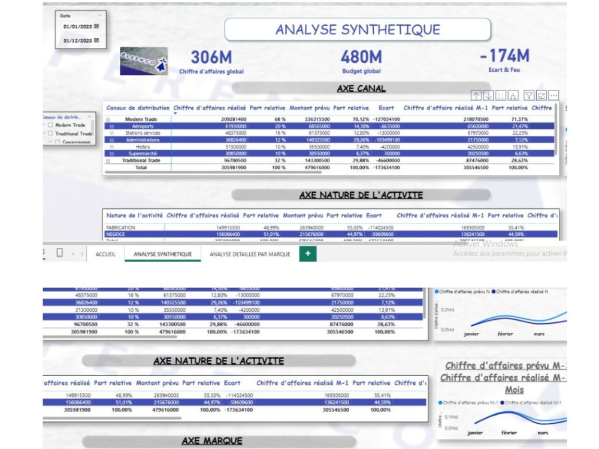The height and width of the screenshot is (449, 599).
Task: Select the -174M Ecart card
Action: (504, 60)
